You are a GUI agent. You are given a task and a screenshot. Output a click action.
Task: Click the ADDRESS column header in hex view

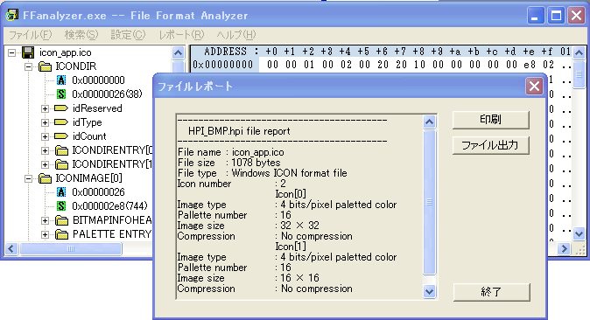pos(225,52)
